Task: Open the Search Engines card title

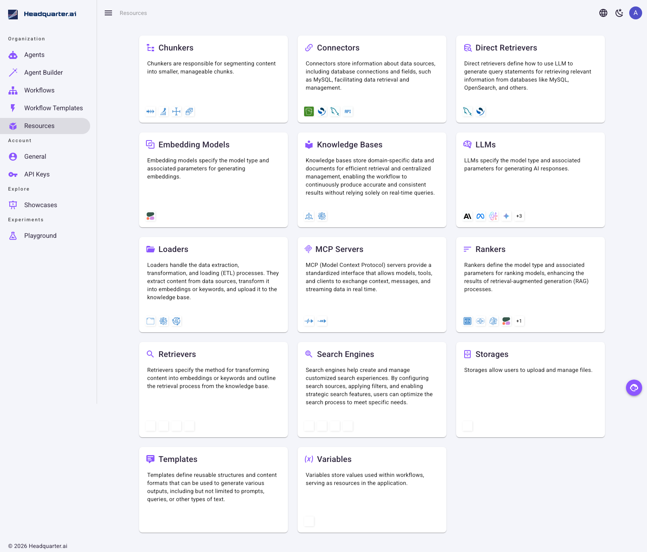Action: [345, 354]
